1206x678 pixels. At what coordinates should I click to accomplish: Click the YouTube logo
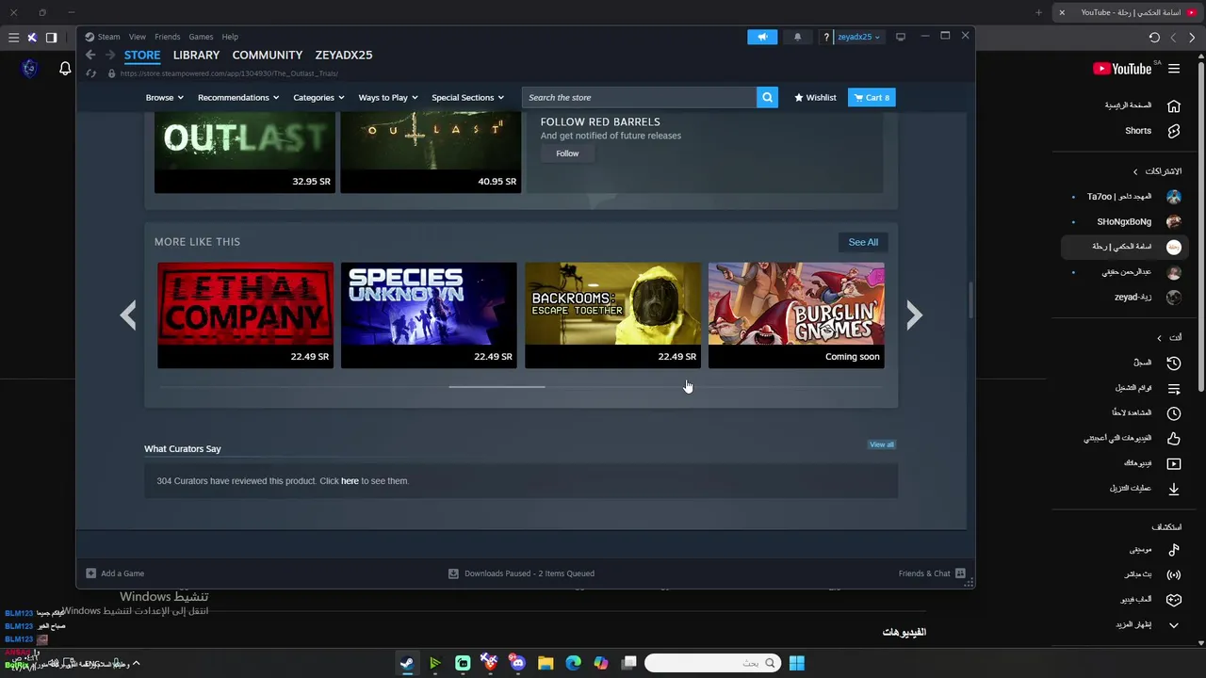(x=1122, y=69)
